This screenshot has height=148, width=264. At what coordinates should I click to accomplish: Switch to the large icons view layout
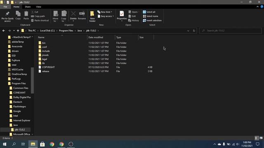pyautogui.click(x=261, y=138)
